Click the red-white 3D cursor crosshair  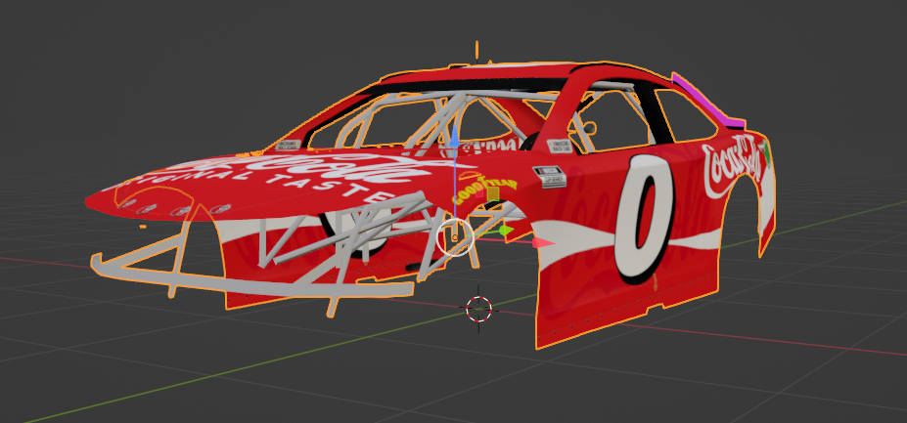478,309
